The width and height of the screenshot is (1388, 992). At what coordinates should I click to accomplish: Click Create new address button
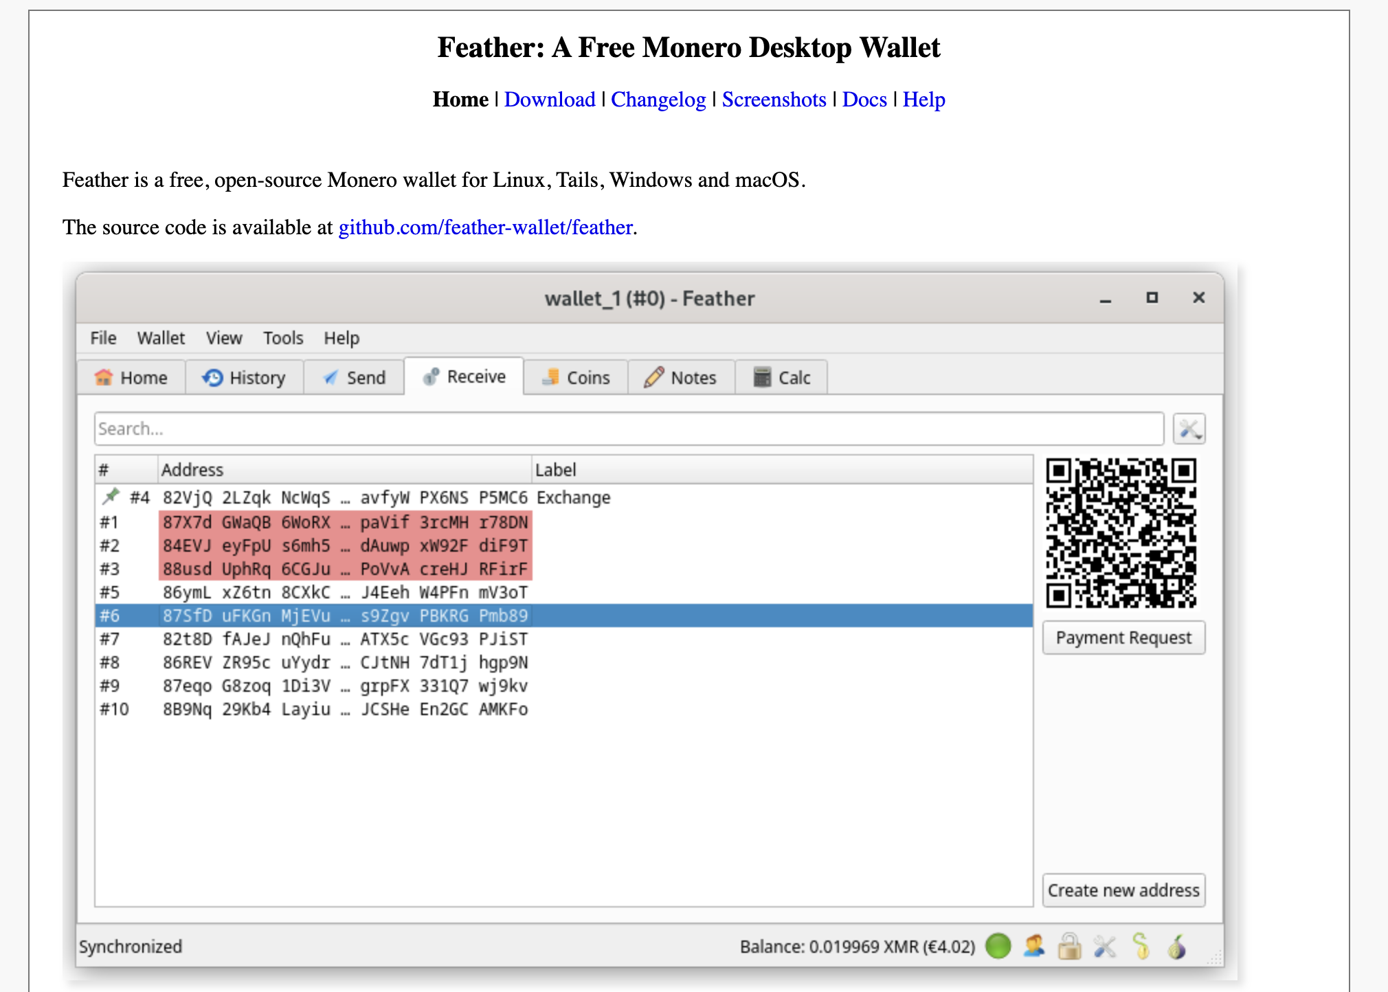[1123, 890]
